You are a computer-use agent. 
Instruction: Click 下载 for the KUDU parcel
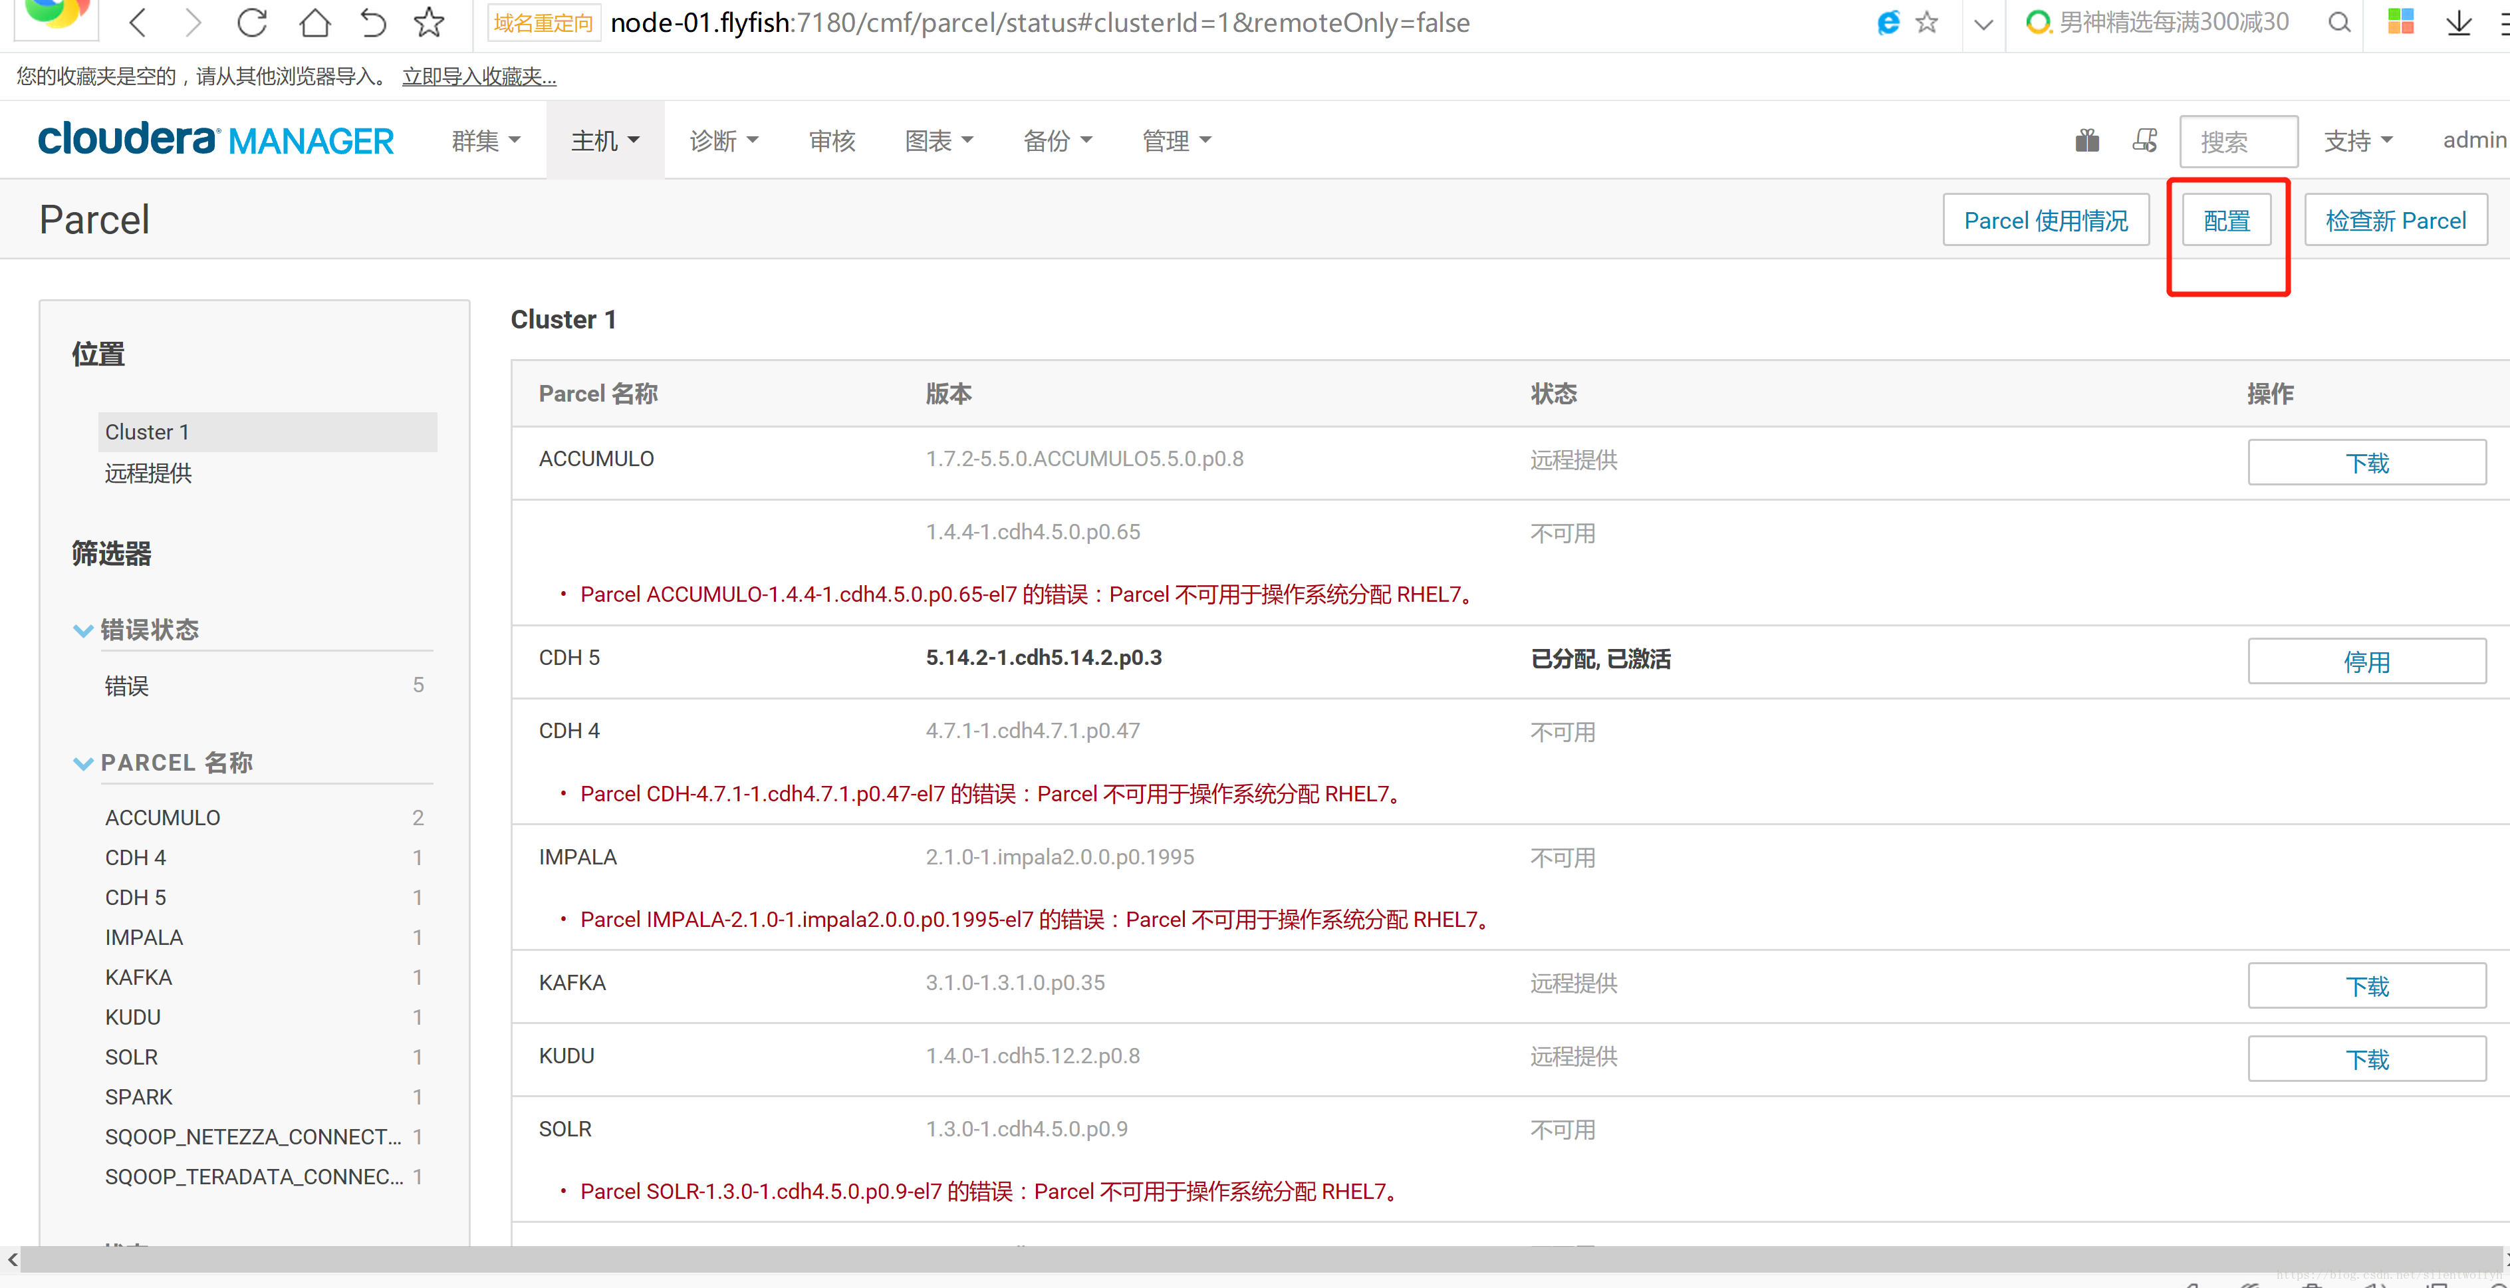(2367, 1059)
